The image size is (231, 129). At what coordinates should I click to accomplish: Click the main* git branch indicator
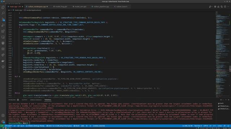(x=9, y=126)
